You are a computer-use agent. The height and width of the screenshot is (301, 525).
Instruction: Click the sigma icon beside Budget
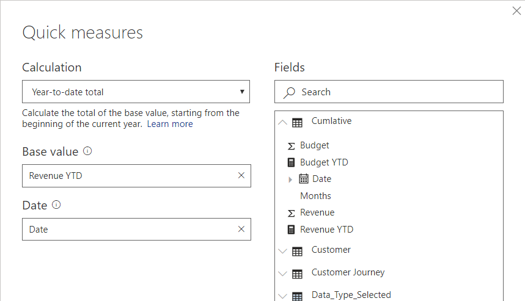292,146
